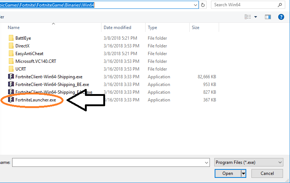Screen dimensions: 290x183
Task: Click the 367 KB size value
Action: click(x=210, y=100)
